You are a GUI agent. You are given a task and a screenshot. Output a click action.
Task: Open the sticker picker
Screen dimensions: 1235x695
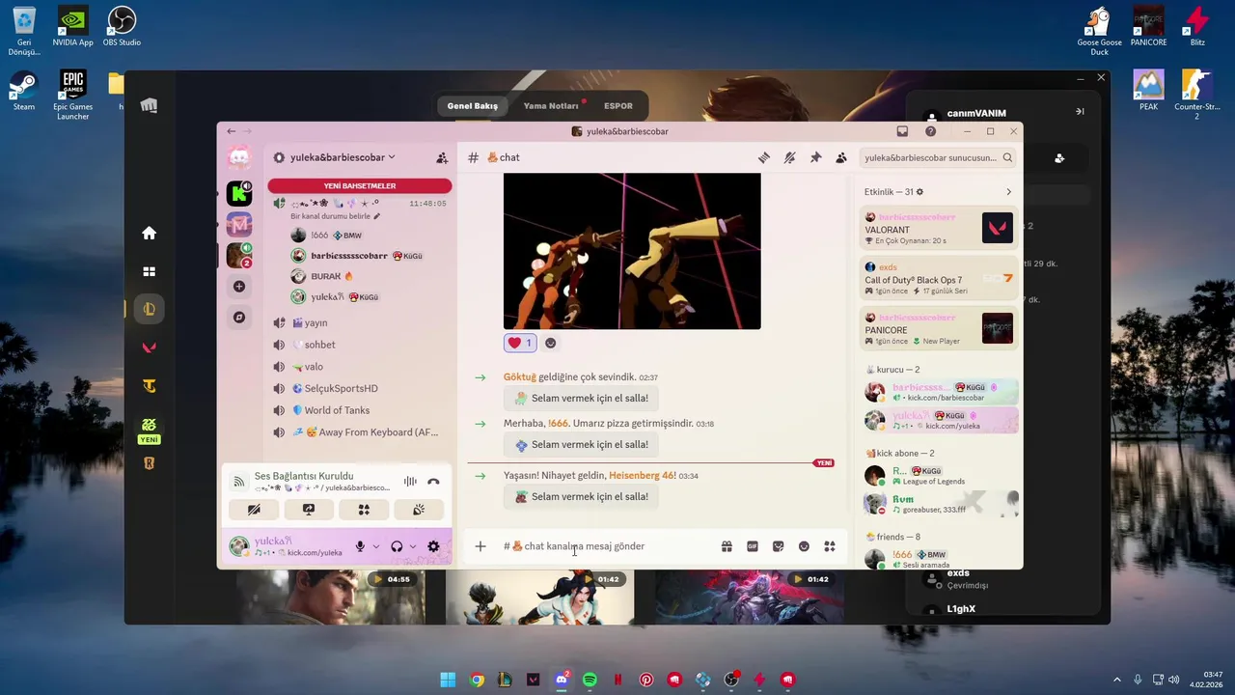point(779,546)
